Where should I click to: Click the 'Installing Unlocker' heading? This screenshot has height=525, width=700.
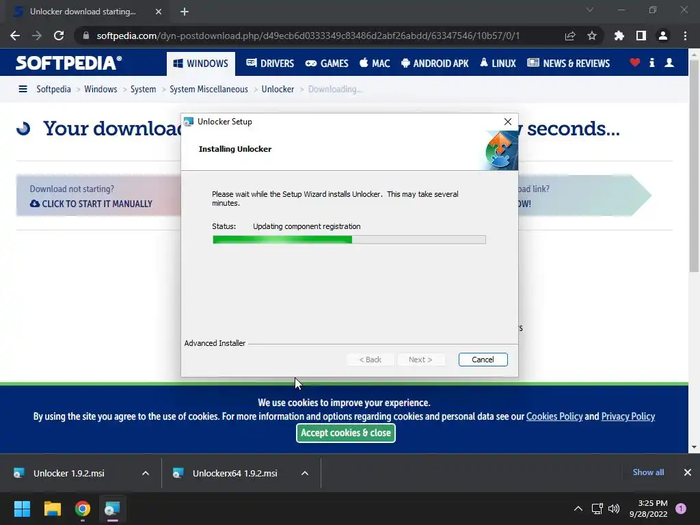235,149
